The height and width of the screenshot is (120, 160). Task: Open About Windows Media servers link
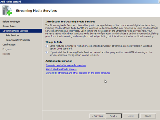[x=61, y=69]
